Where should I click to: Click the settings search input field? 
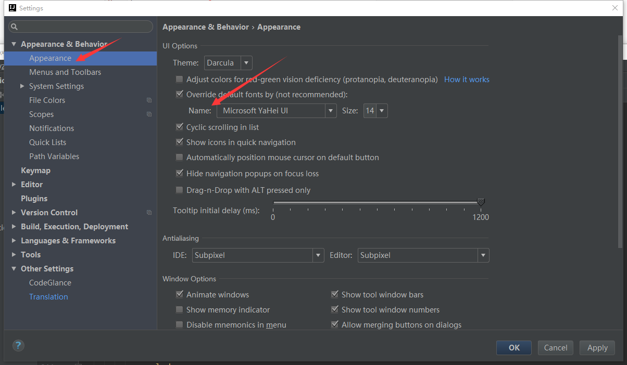coord(81,27)
